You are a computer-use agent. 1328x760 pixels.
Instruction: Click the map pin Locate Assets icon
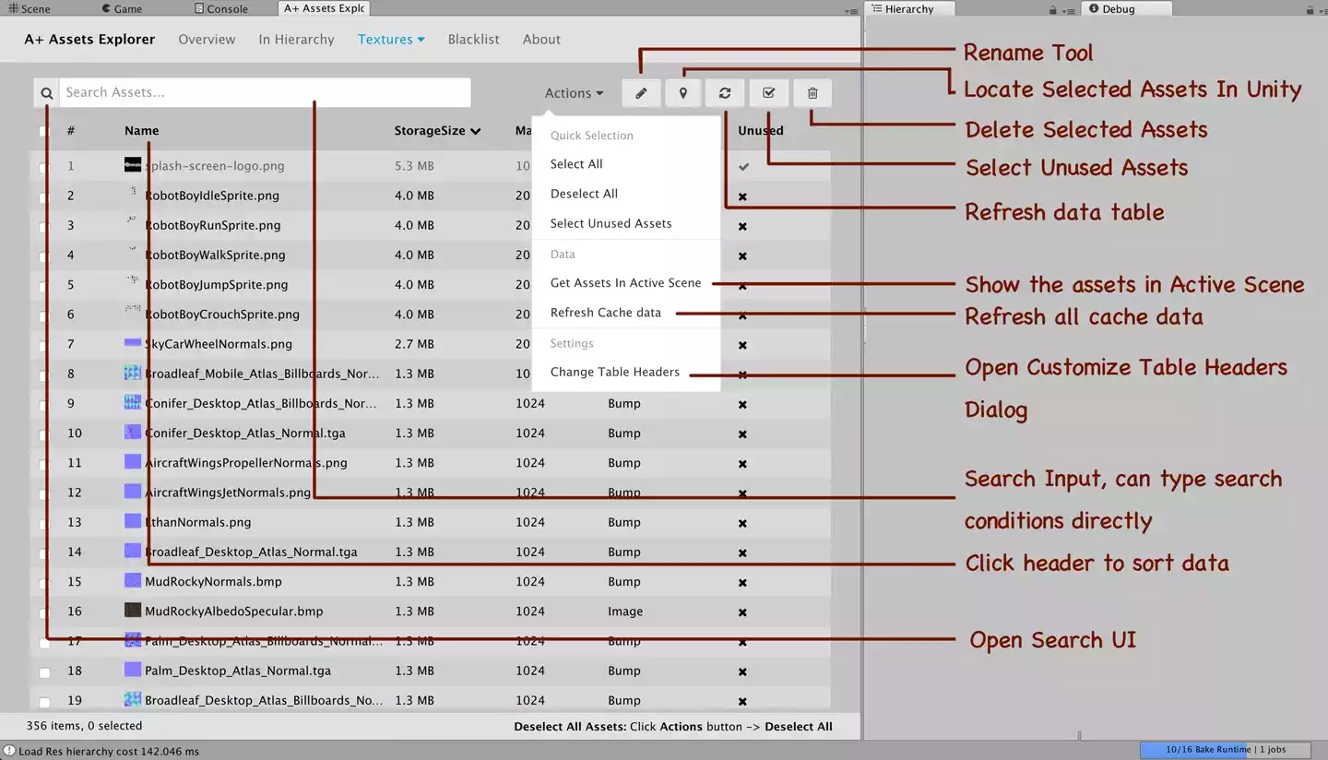pos(683,93)
